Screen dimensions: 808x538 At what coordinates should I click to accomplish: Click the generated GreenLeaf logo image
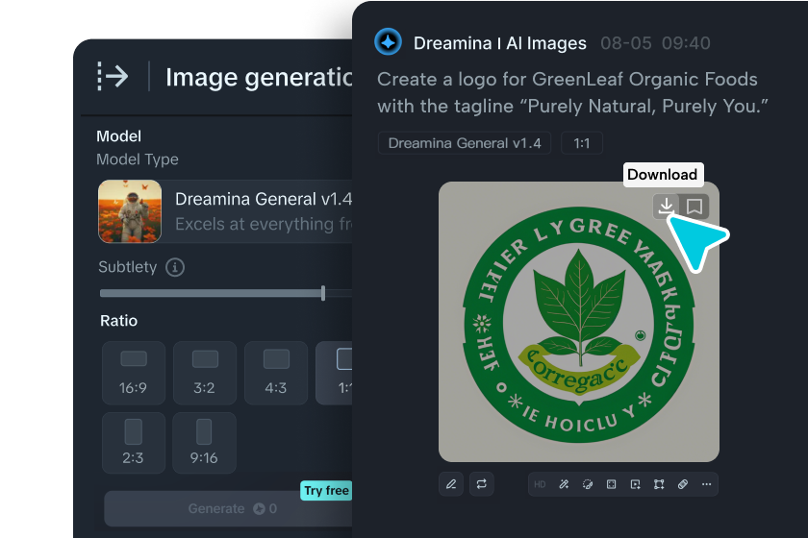tap(579, 322)
